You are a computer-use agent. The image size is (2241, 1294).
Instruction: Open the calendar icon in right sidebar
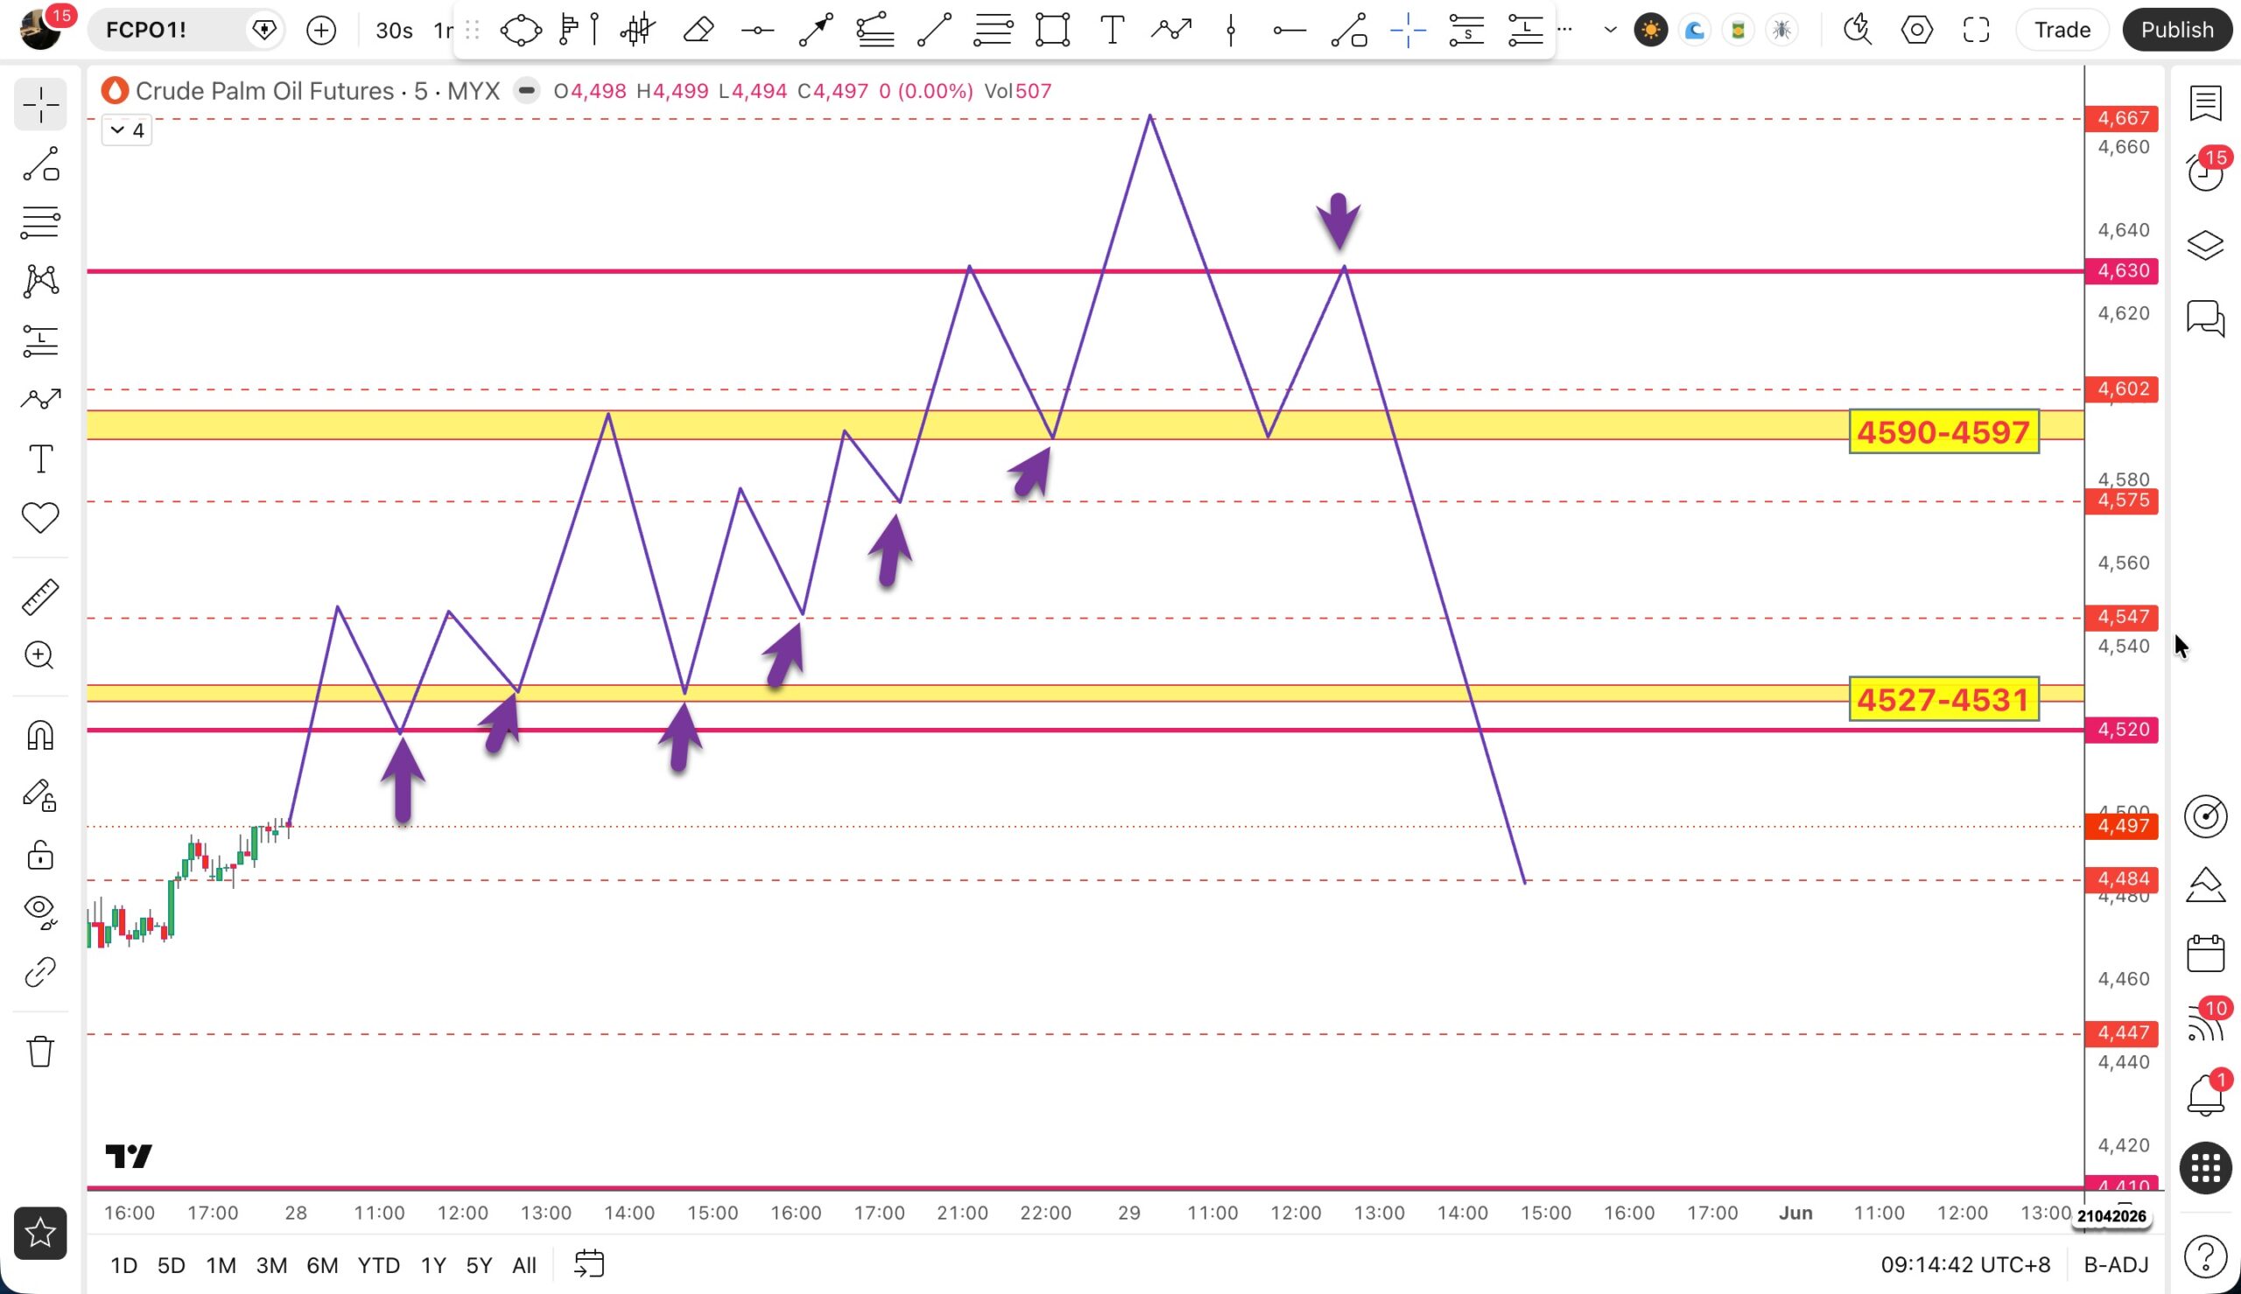[2205, 954]
